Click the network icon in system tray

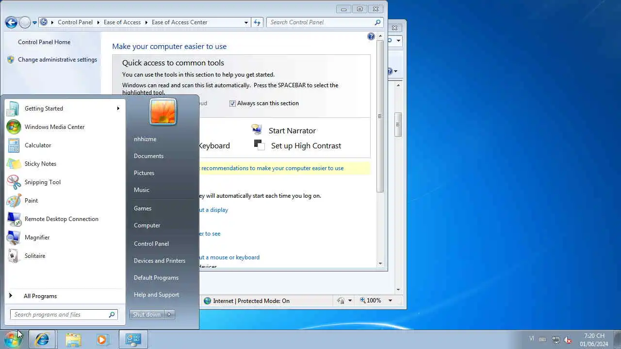pos(556,340)
